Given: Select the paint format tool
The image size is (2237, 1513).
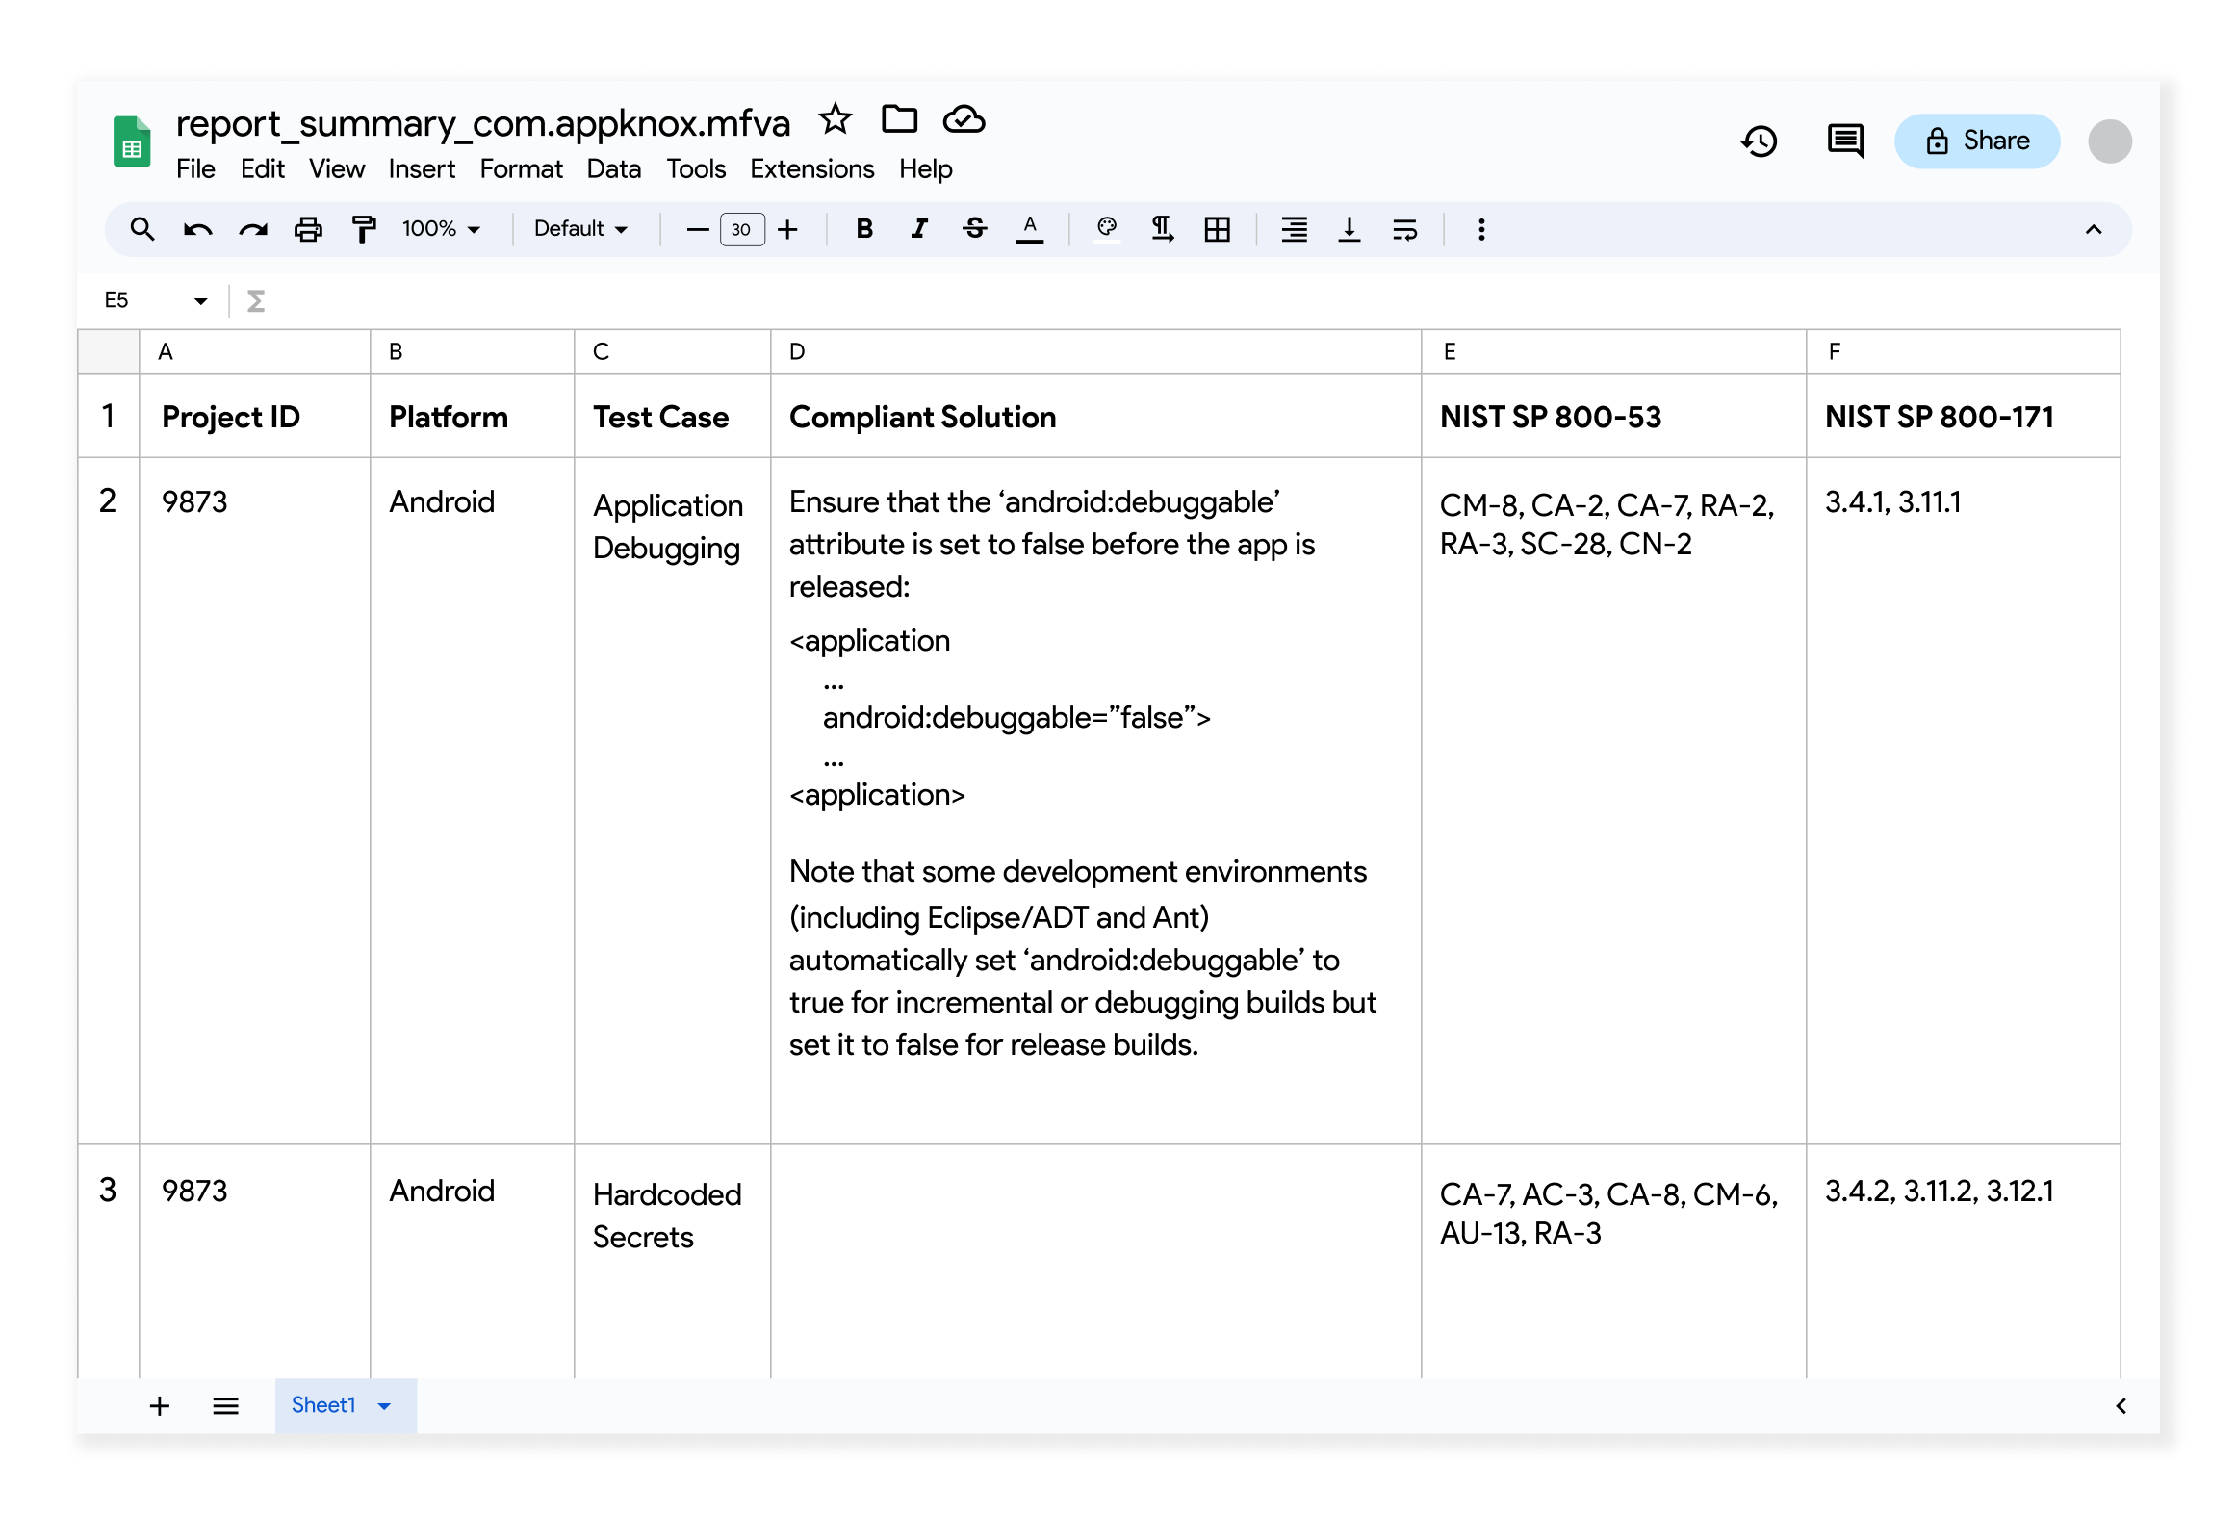Looking at the screenshot, I should [363, 228].
